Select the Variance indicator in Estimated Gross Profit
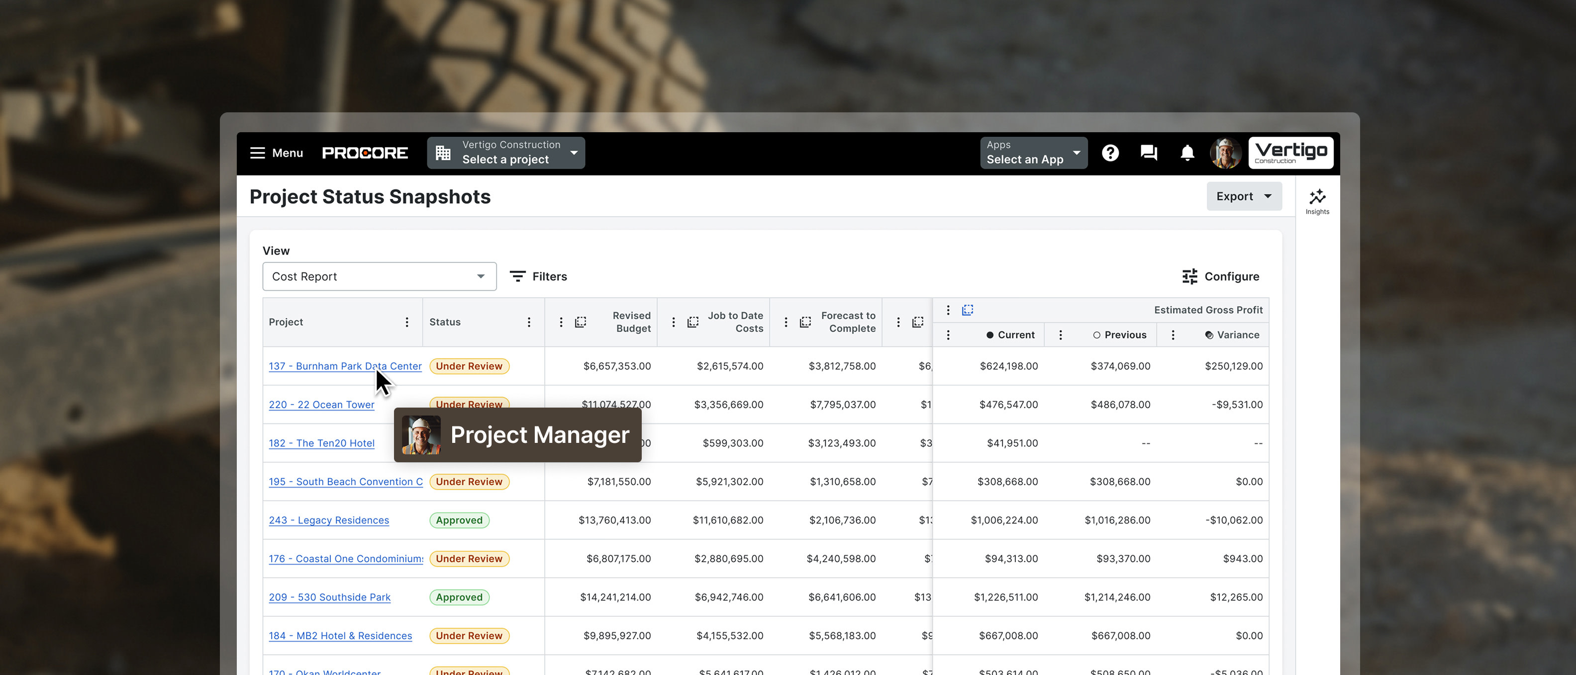This screenshot has height=675, width=1576. tap(1209, 335)
